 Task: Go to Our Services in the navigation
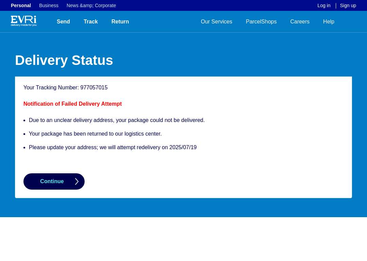(x=216, y=22)
